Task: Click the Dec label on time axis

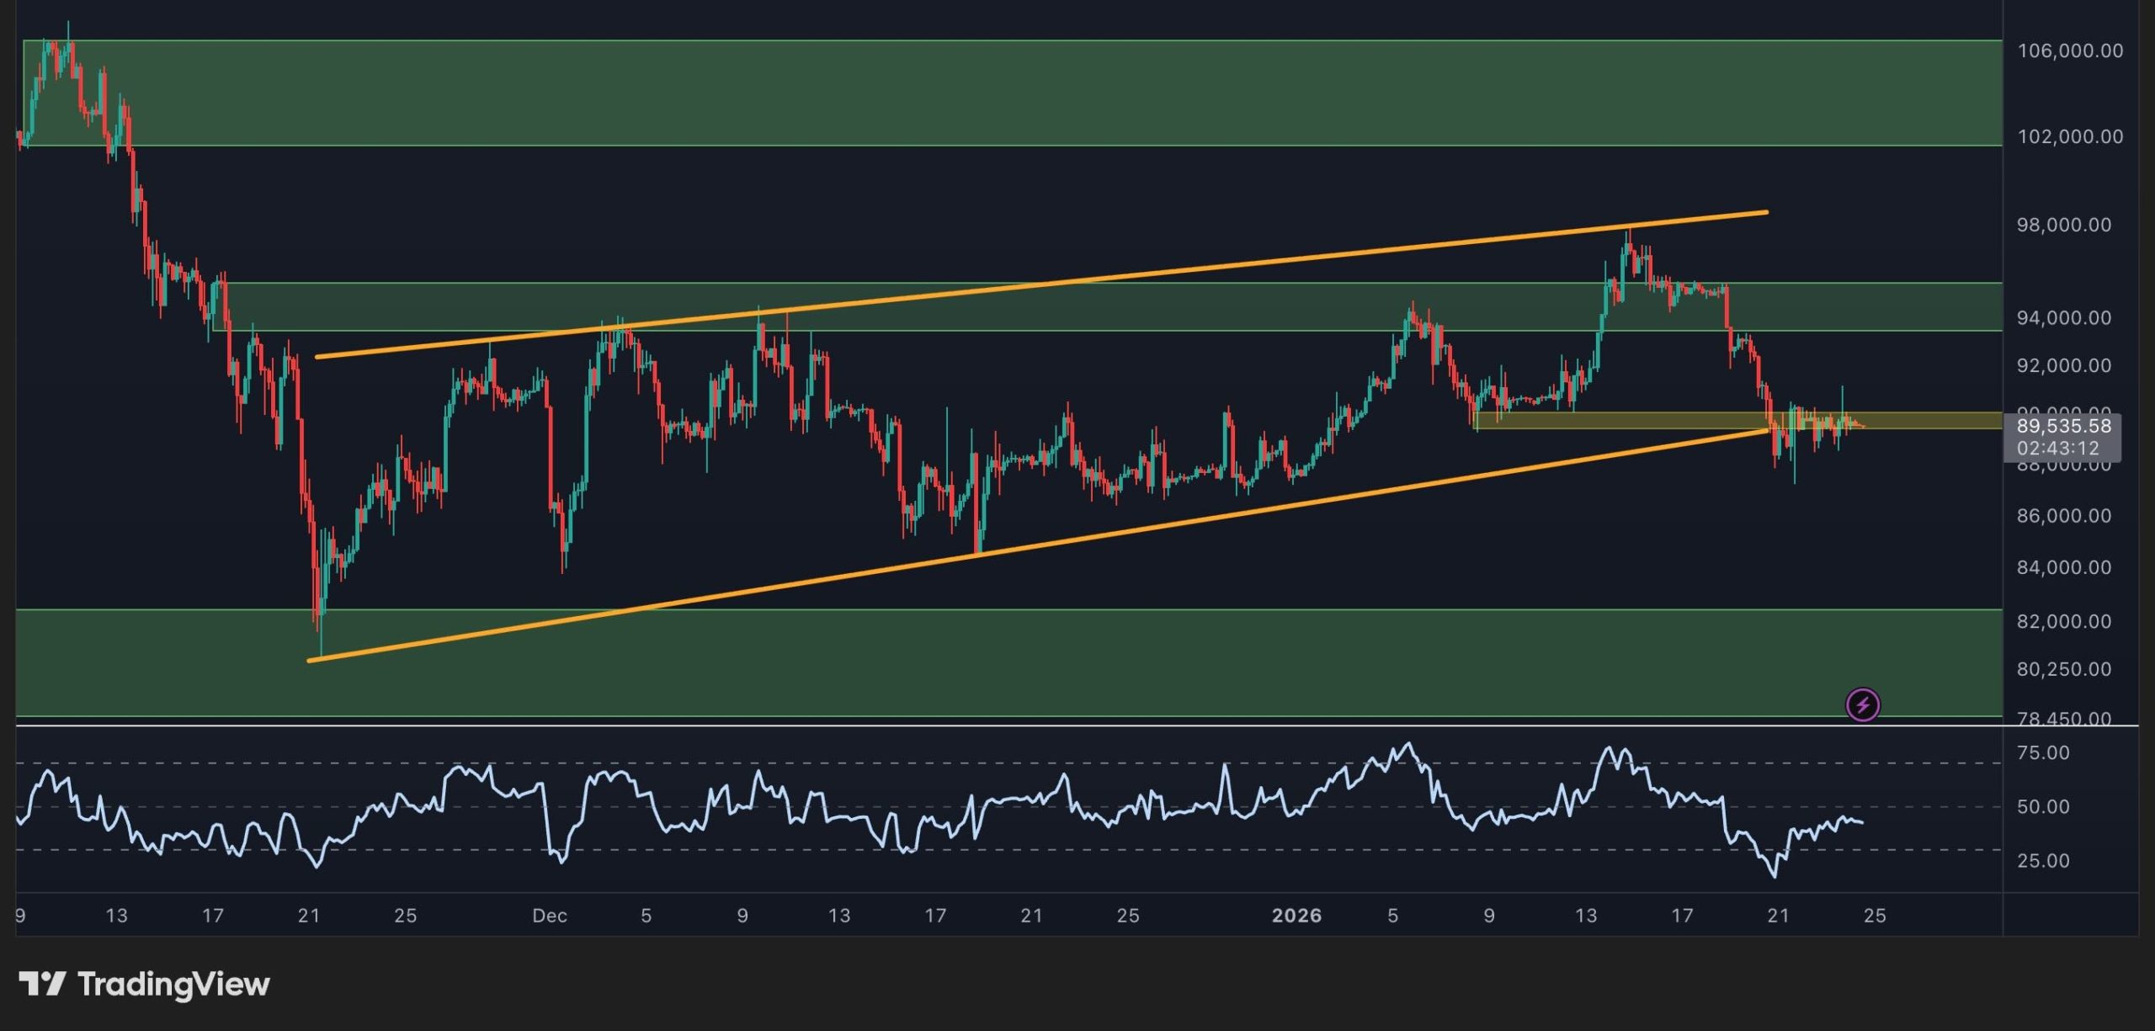Action: pos(551,914)
